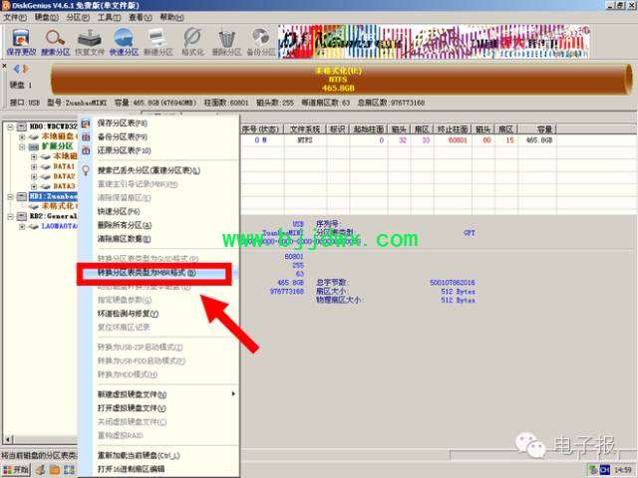The image size is (638, 478).
Task: Collapse the 扩展分区 tree node
Action: pos(22,146)
